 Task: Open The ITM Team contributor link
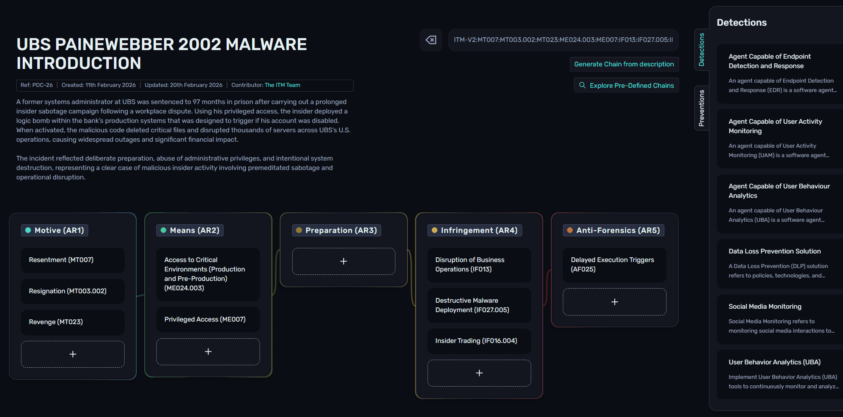click(x=282, y=85)
